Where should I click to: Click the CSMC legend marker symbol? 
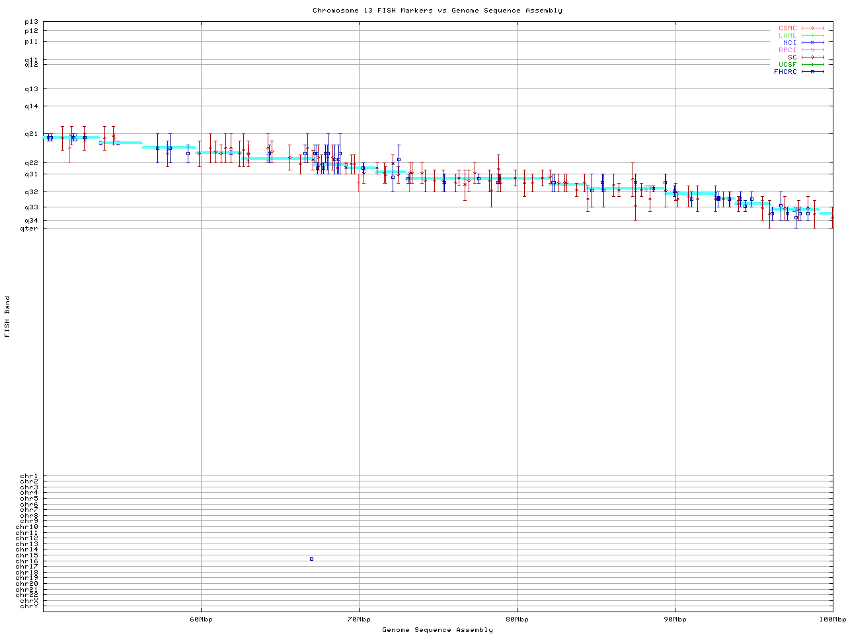click(812, 28)
